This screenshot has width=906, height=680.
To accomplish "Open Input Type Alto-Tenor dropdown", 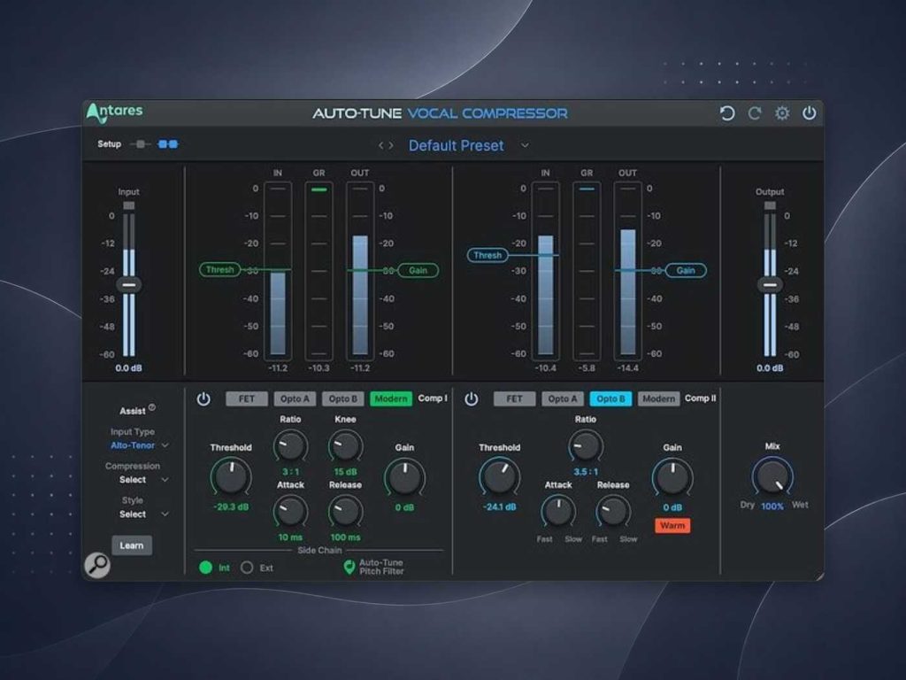I will pos(139,445).
